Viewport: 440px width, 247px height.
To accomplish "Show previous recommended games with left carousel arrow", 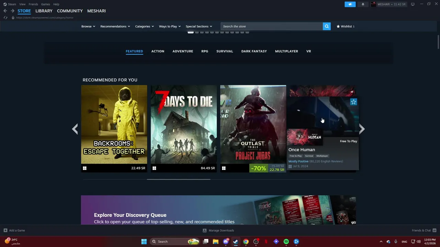I will [x=75, y=129].
